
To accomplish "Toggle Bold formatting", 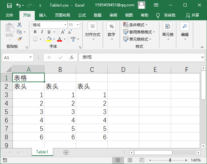I will click(x=35, y=32).
